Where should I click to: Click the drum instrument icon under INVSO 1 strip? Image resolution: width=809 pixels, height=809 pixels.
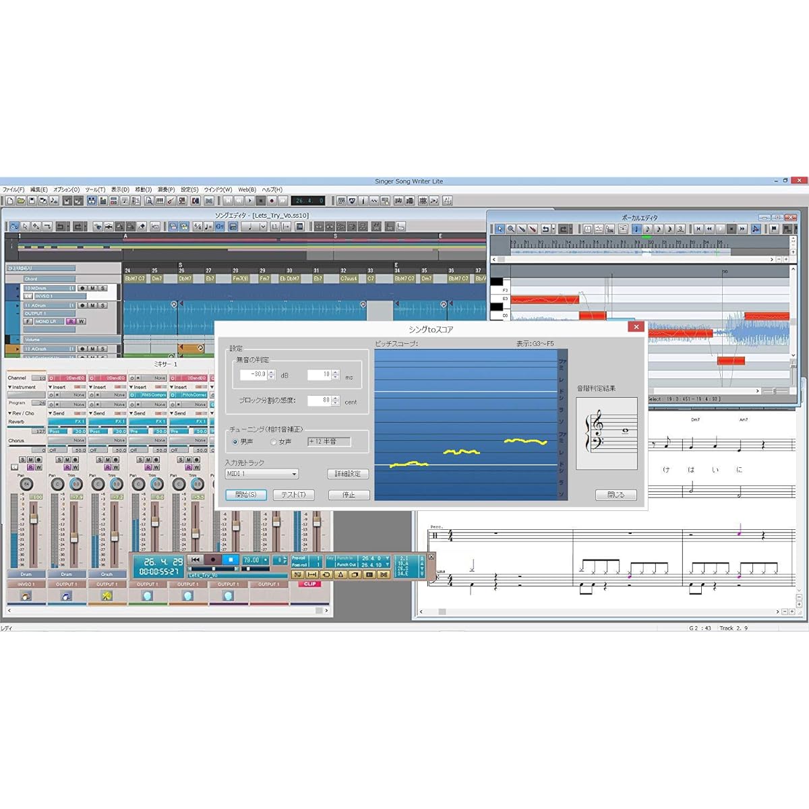pos(26,596)
